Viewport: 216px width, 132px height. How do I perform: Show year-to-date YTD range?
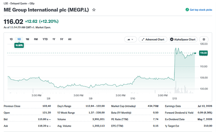[x=45, y=39]
